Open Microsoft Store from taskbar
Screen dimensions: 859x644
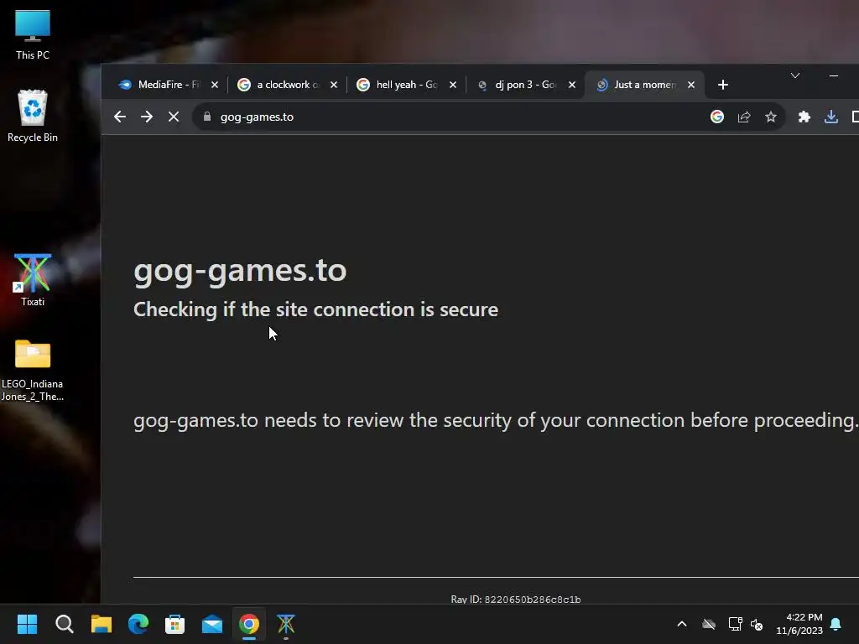click(174, 624)
